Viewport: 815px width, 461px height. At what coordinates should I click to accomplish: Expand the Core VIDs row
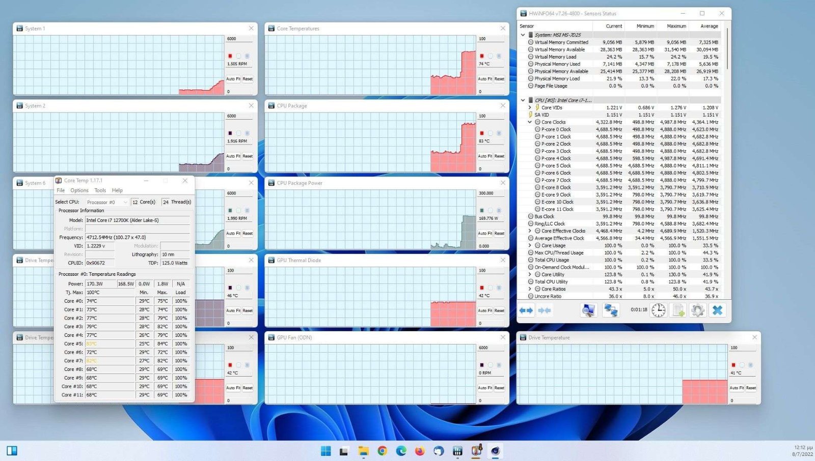(x=530, y=107)
